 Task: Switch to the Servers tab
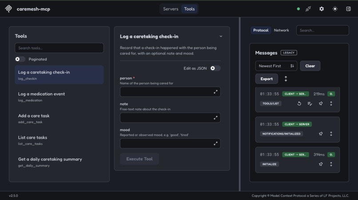171,9
